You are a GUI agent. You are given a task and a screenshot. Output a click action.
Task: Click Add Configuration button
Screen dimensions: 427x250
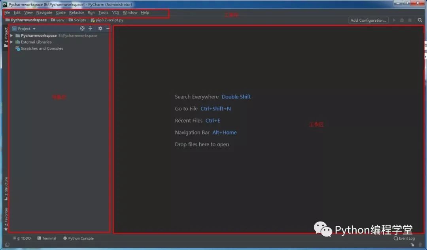click(x=368, y=20)
